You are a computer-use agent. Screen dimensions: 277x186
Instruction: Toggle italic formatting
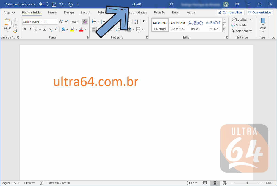[x=30, y=30]
